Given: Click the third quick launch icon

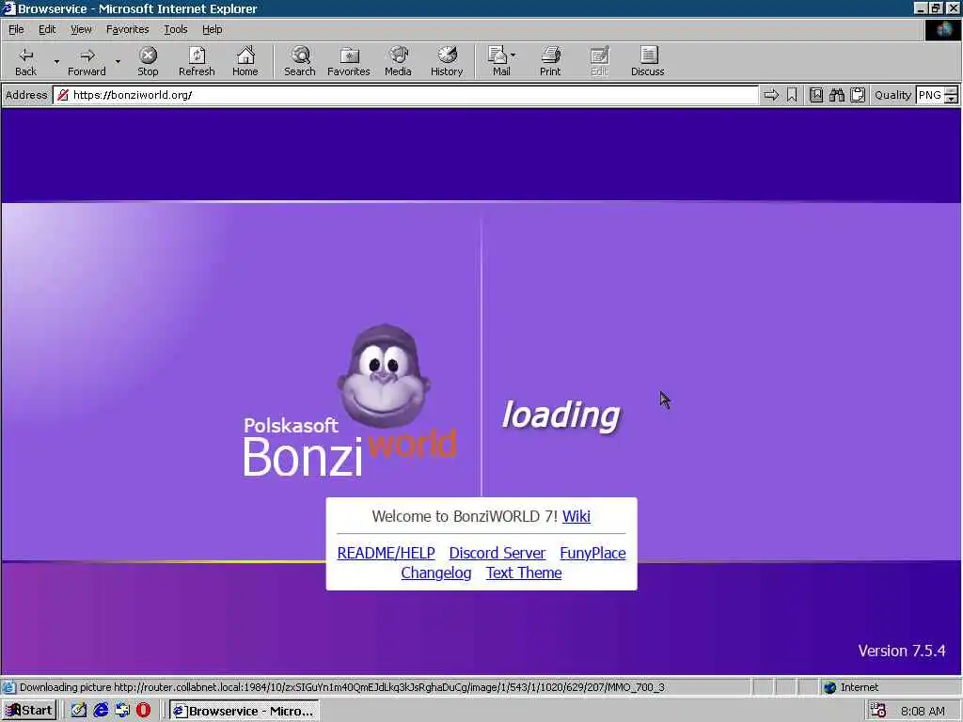Looking at the screenshot, I should coord(122,711).
